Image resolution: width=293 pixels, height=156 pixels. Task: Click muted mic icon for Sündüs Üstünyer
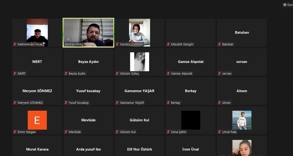(117, 44)
